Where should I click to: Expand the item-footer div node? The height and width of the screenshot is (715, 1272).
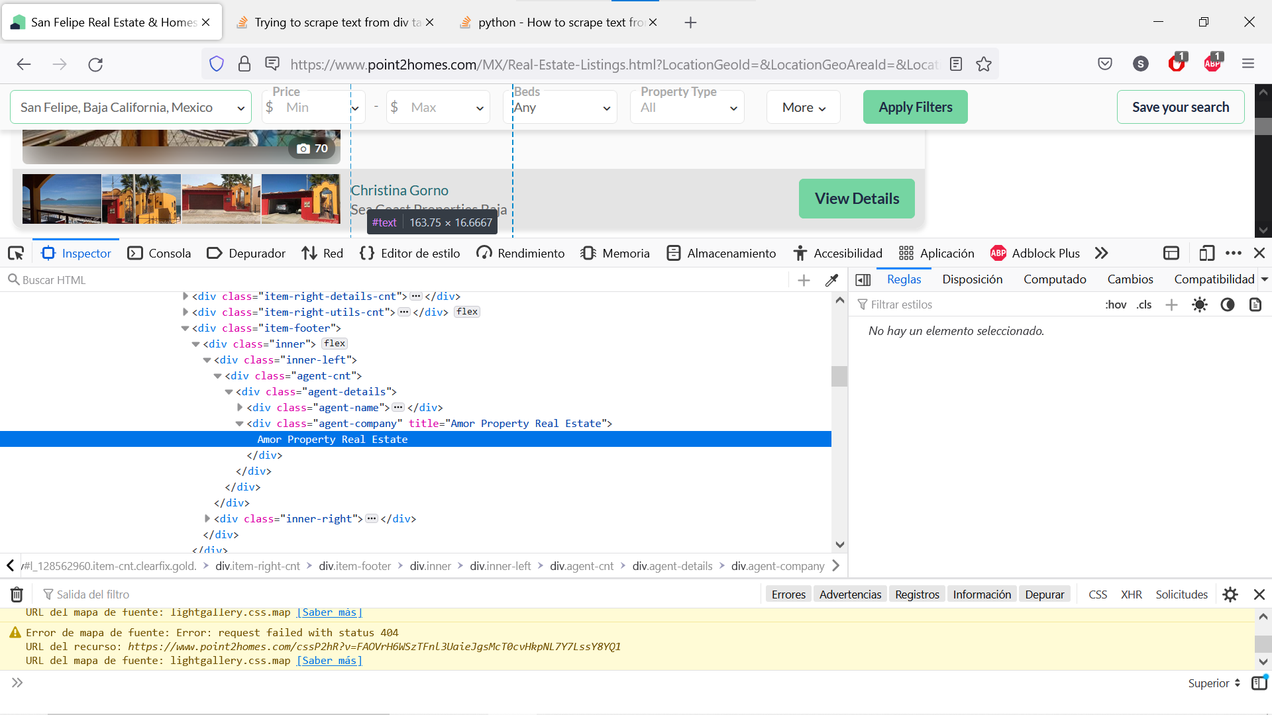(x=184, y=328)
